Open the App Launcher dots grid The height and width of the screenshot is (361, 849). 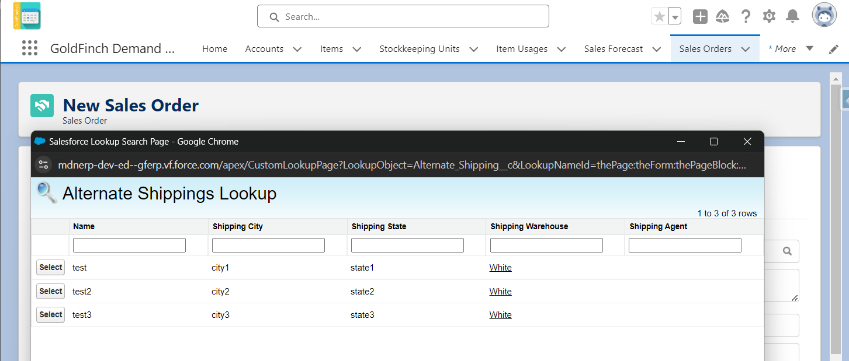[29, 48]
